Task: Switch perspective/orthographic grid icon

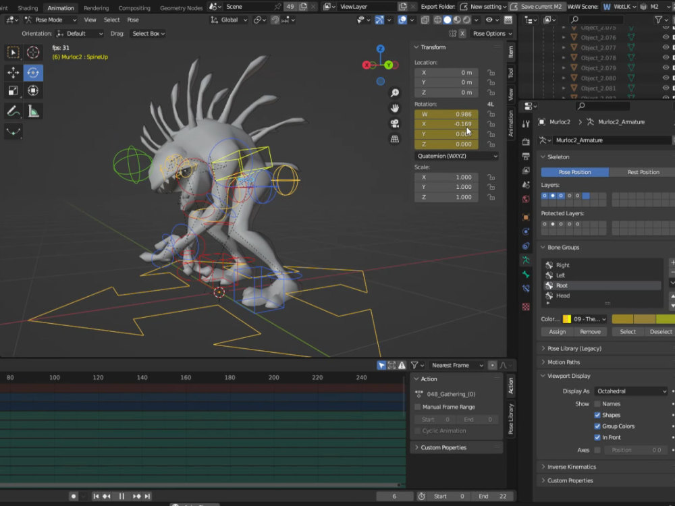Action: pyautogui.click(x=394, y=139)
